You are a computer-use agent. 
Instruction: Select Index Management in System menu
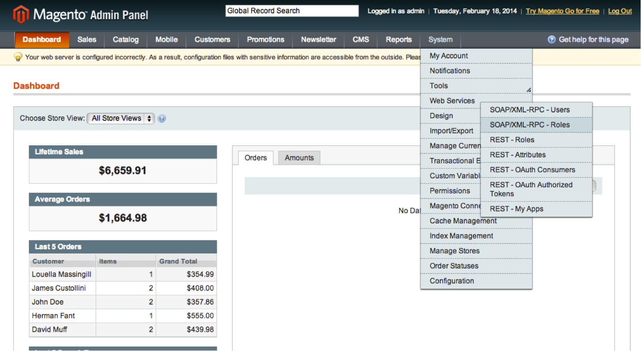pos(476,236)
